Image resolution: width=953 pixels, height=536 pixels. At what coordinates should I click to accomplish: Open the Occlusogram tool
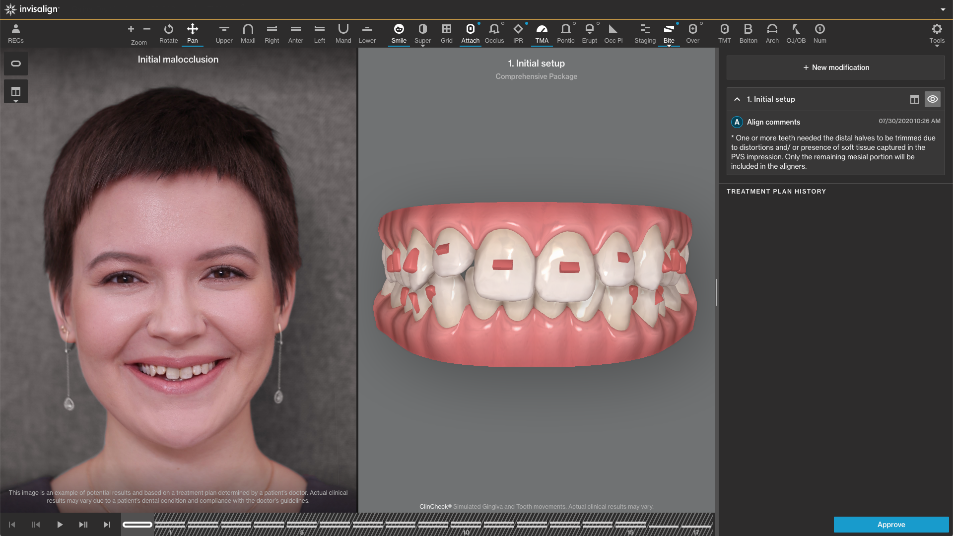click(x=494, y=33)
